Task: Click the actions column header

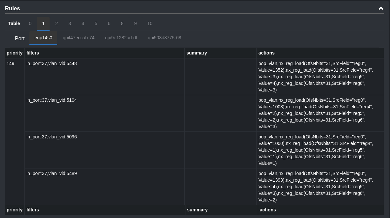Action: [x=266, y=53]
